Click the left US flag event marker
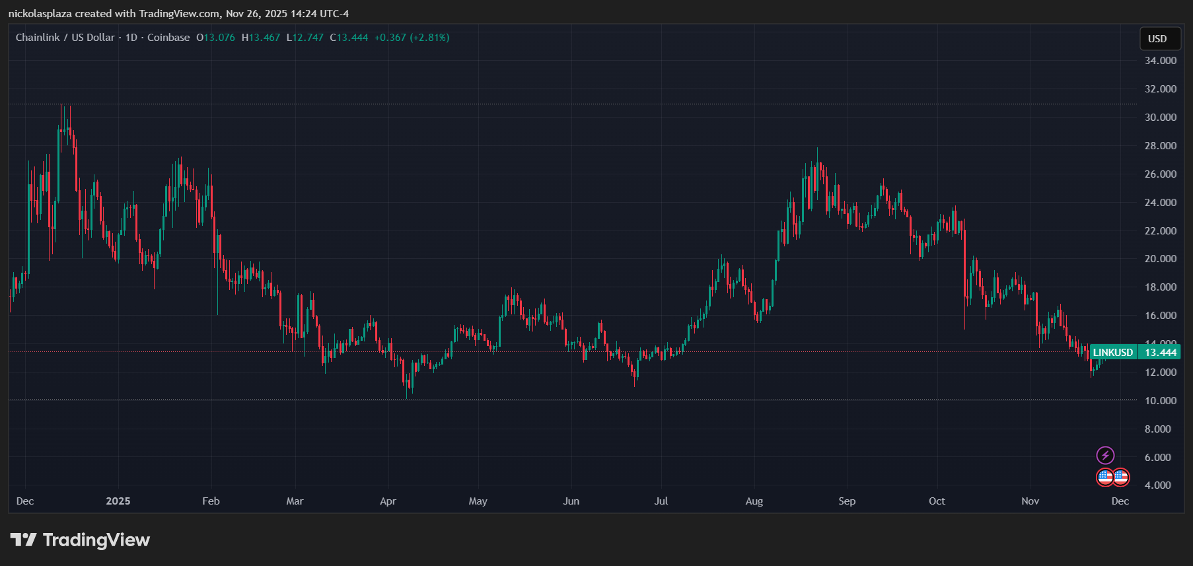Viewport: 1193px width, 566px height. click(x=1105, y=477)
